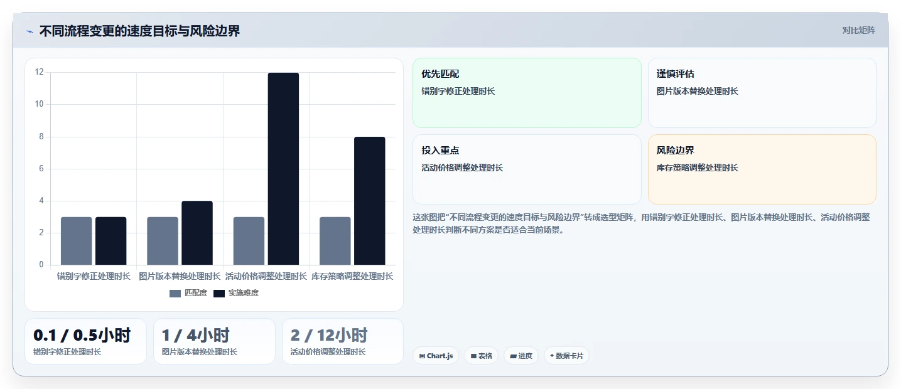Click 实施难度 bar for 库存策略调整处理时长
Image resolution: width=901 pixels, height=389 pixels.
point(369,201)
